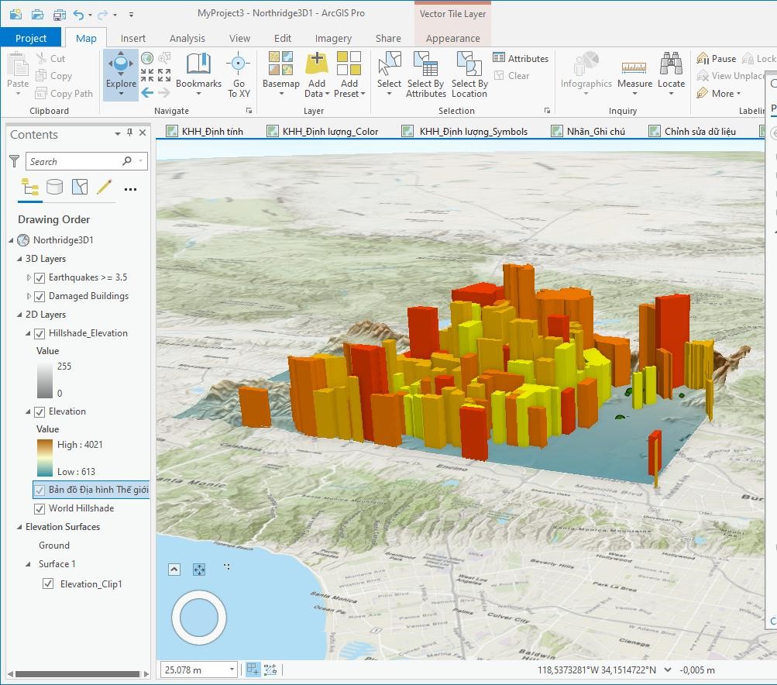Click the Full Extent globe icon
Screen dimensions: 777x685
point(146,58)
